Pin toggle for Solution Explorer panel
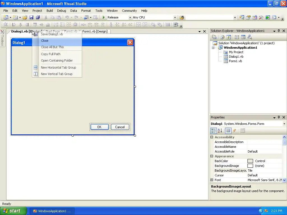The height and width of the screenshot is (215, 287). click(x=279, y=31)
